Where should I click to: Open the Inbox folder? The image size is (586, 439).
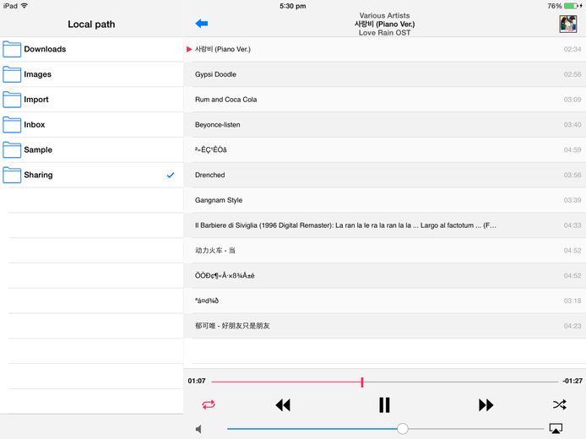(x=91, y=124)
